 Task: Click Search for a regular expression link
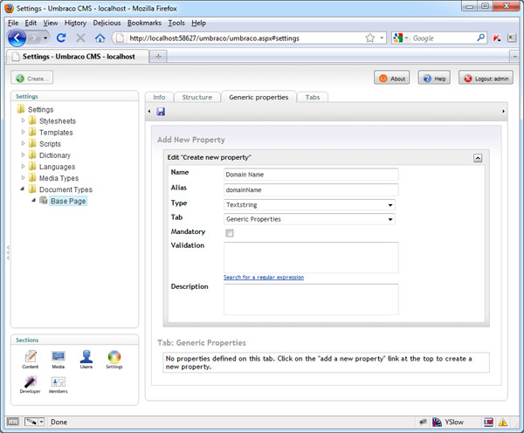(x=264, y=278)
